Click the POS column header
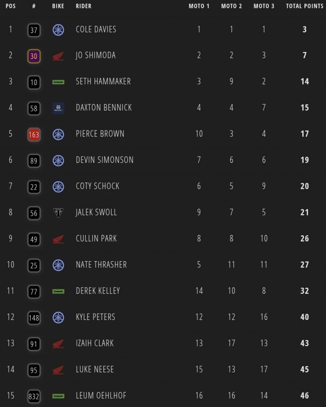326x407 pixels. (10, 6)
